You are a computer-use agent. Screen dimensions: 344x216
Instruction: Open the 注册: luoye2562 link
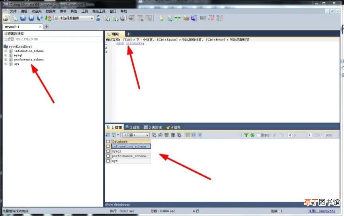coord(322,211)
